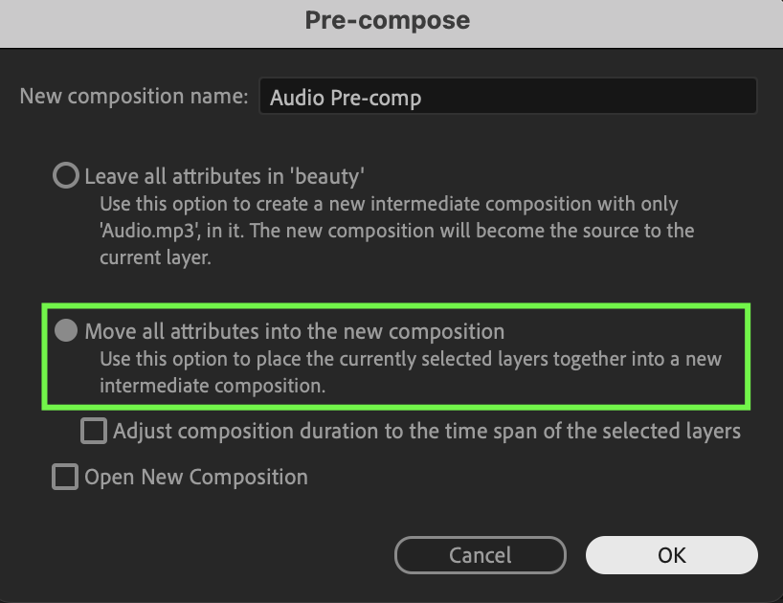Click the "Pre-compose" dialog title
This screenshot has width=783, height=603.
click(x=388, y=20)
